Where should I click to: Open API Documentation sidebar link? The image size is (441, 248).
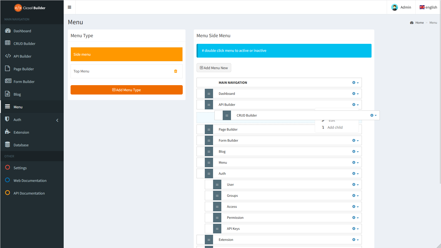[32, 193]
